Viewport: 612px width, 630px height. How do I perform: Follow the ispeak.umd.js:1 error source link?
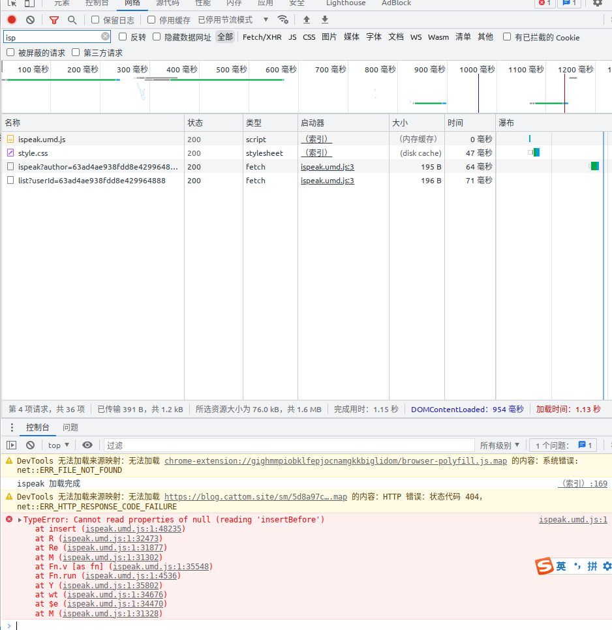point(573,519)
